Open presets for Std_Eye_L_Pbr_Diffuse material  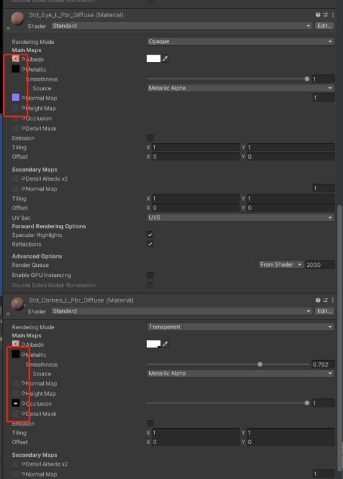click(x=326, y=15)
